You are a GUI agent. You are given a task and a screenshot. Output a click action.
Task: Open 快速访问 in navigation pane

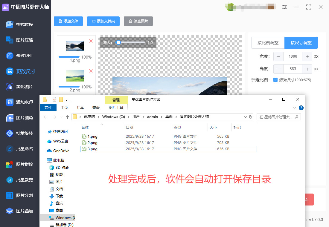coord(58,132)
